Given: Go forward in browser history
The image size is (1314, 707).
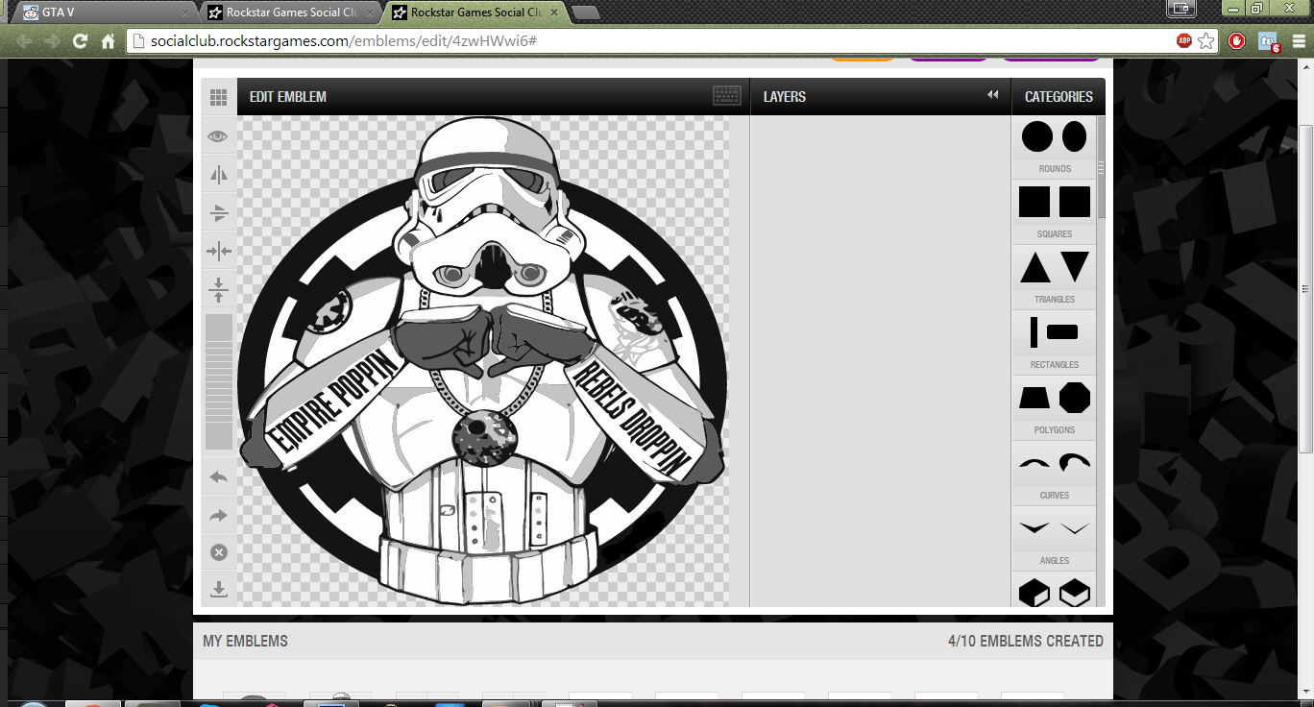Looking at the screenshot, I should [52, 41].
